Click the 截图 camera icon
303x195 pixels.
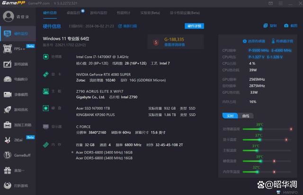click(x=290, y=25)
